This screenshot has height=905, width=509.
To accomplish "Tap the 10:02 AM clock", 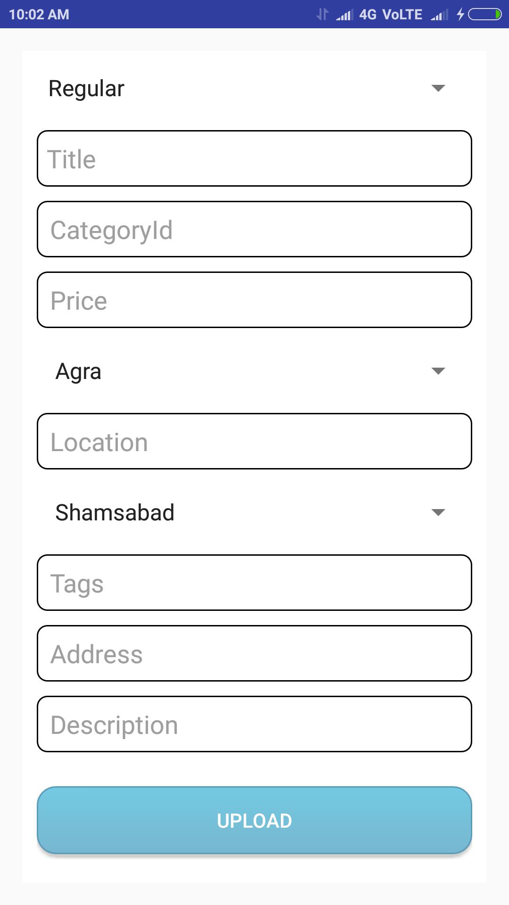I will (39, 15).
